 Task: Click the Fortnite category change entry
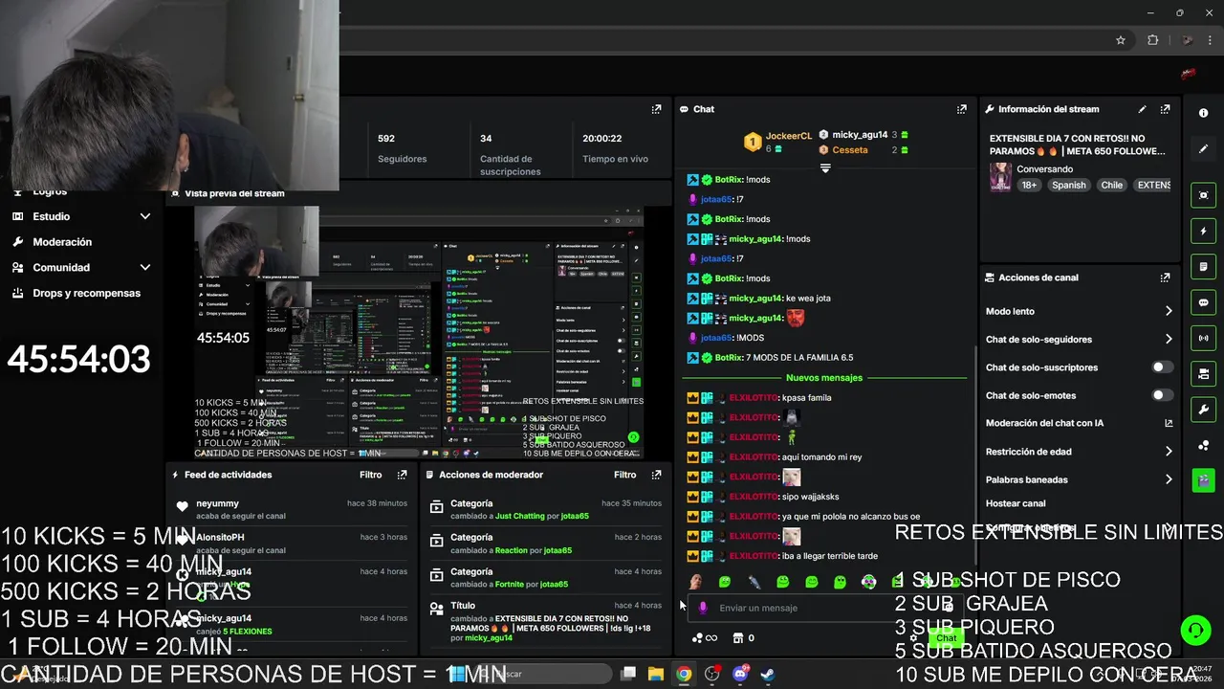point(545,578)
